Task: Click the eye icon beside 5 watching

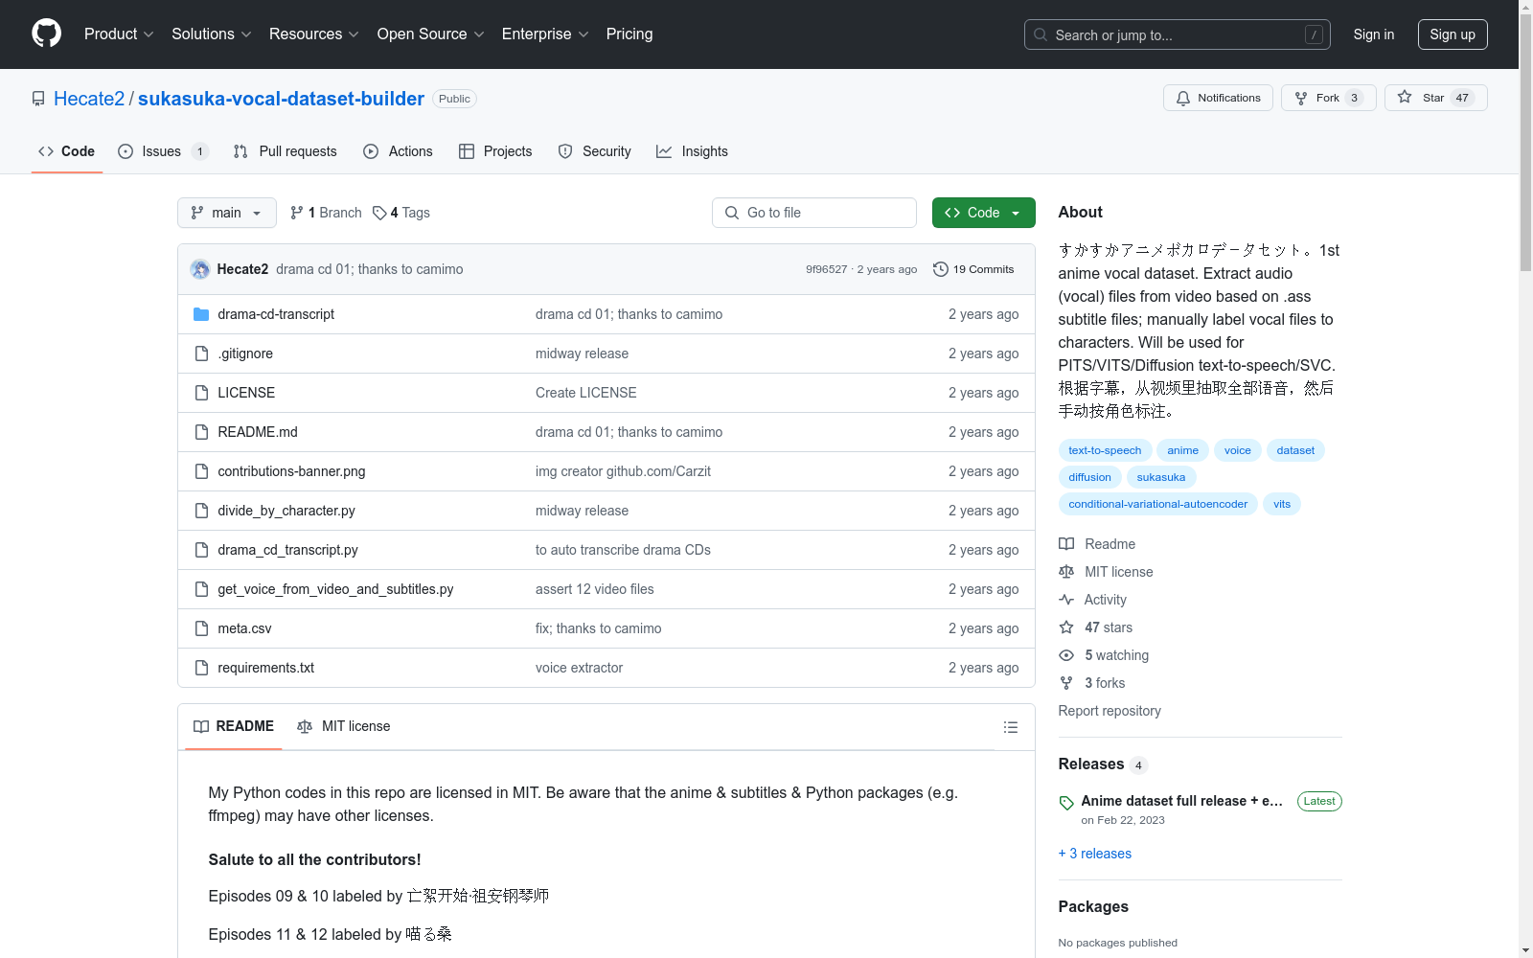Action: [1066, 655]
